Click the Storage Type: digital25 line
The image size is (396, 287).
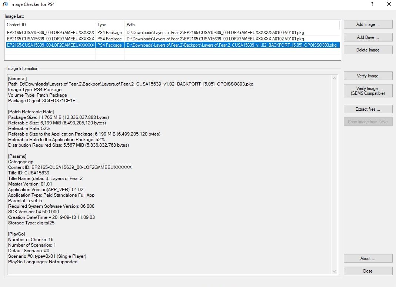31,223
